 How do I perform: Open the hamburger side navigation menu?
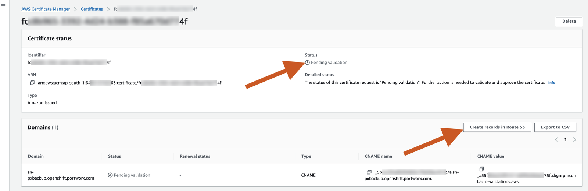point(3,5)
